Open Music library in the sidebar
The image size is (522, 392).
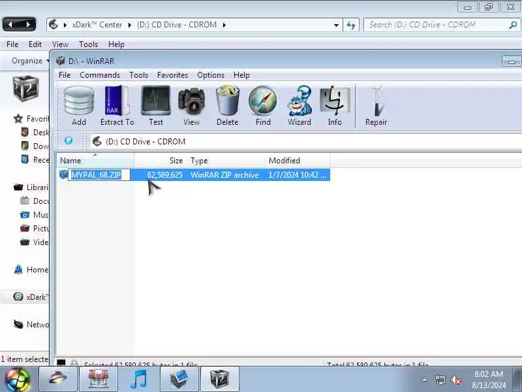[x=35, y=215]
